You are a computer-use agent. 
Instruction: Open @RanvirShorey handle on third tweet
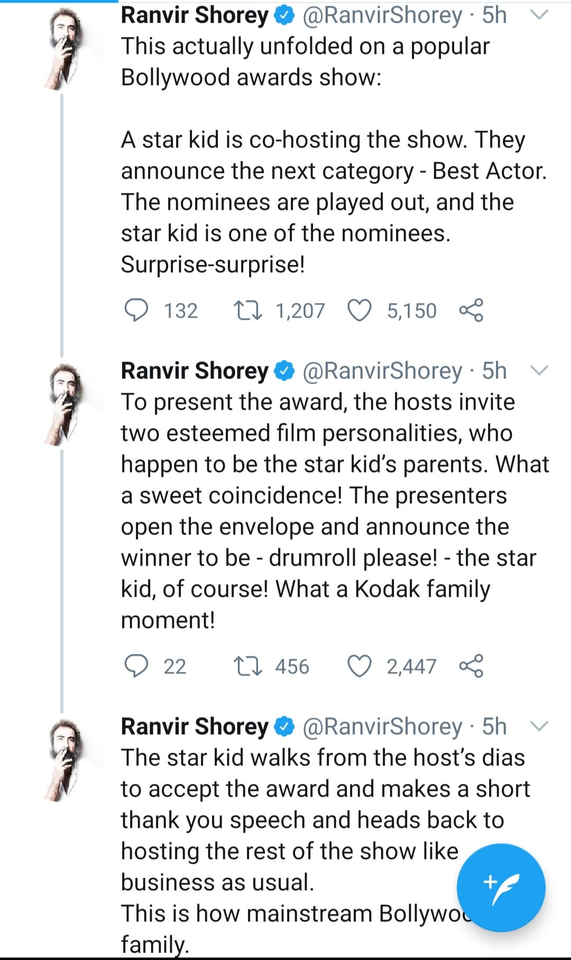(x=382, y=727)
